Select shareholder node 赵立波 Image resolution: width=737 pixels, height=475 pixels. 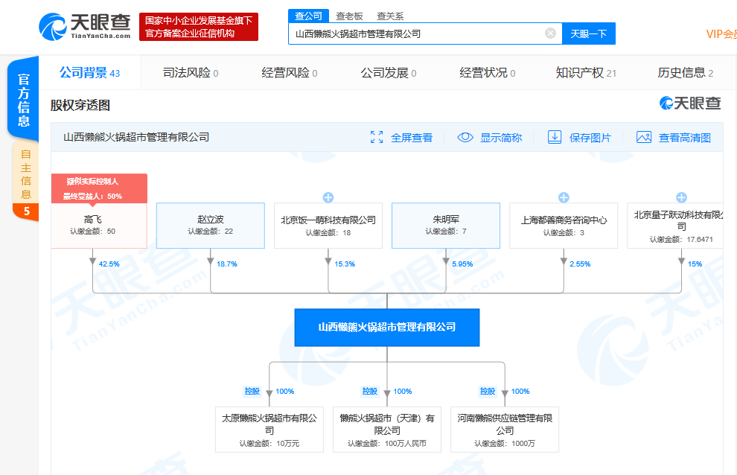(x=211, y=226)
